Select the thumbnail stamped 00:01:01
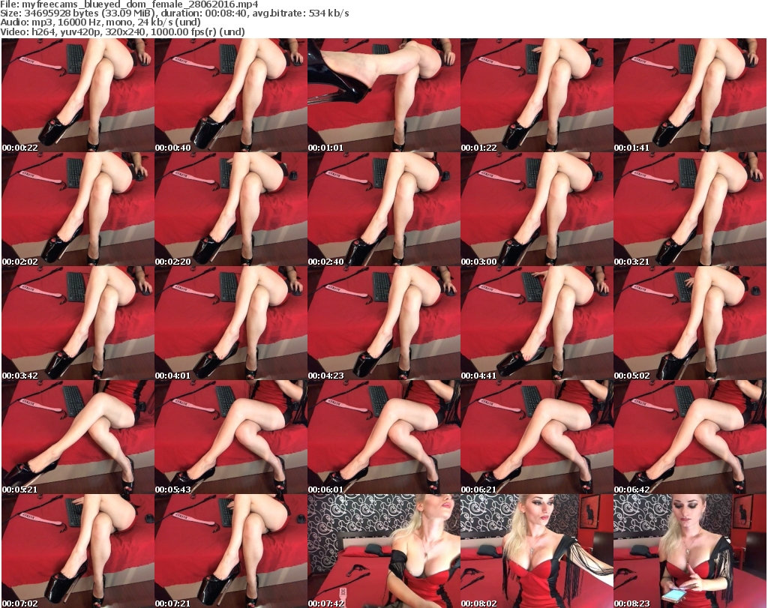768x608 pixels. [x=384, y=95]
